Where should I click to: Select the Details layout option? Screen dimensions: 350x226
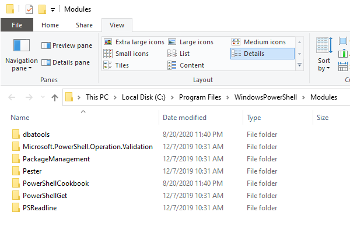tap(262, 54)
